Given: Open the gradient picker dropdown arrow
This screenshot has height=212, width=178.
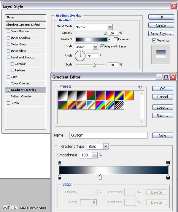Looking at the screenshot, I should tap(109, 39).
